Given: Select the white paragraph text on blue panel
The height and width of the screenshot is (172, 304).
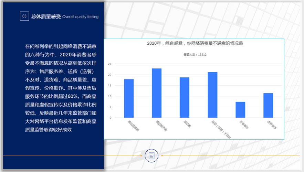Looking at the screenshot, I should [x=61, y=88].
